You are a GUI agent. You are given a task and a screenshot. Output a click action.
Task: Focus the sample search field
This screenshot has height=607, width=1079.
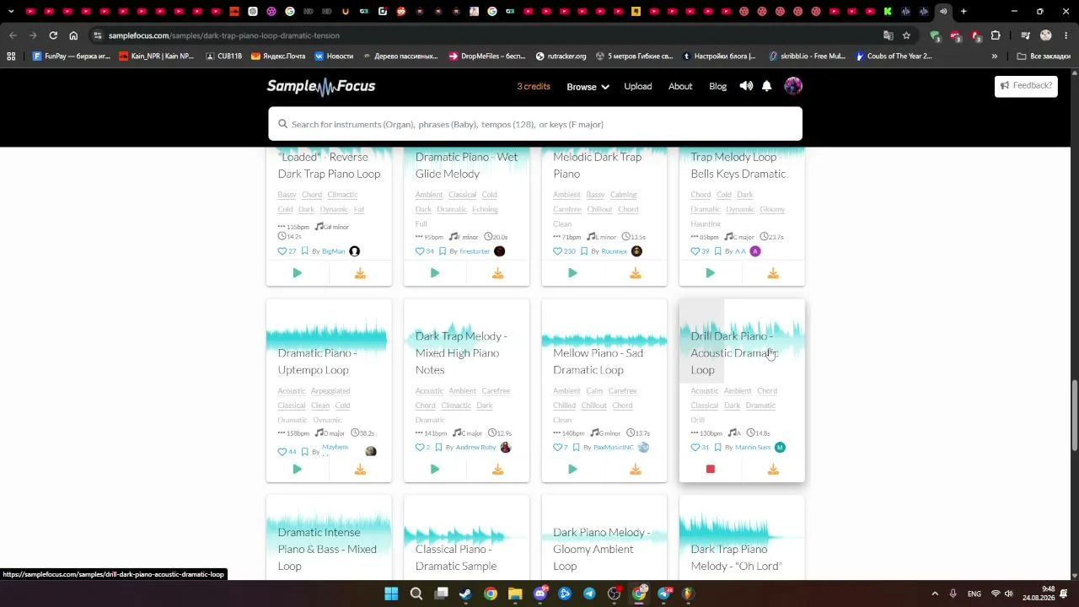tap(535, 124)
